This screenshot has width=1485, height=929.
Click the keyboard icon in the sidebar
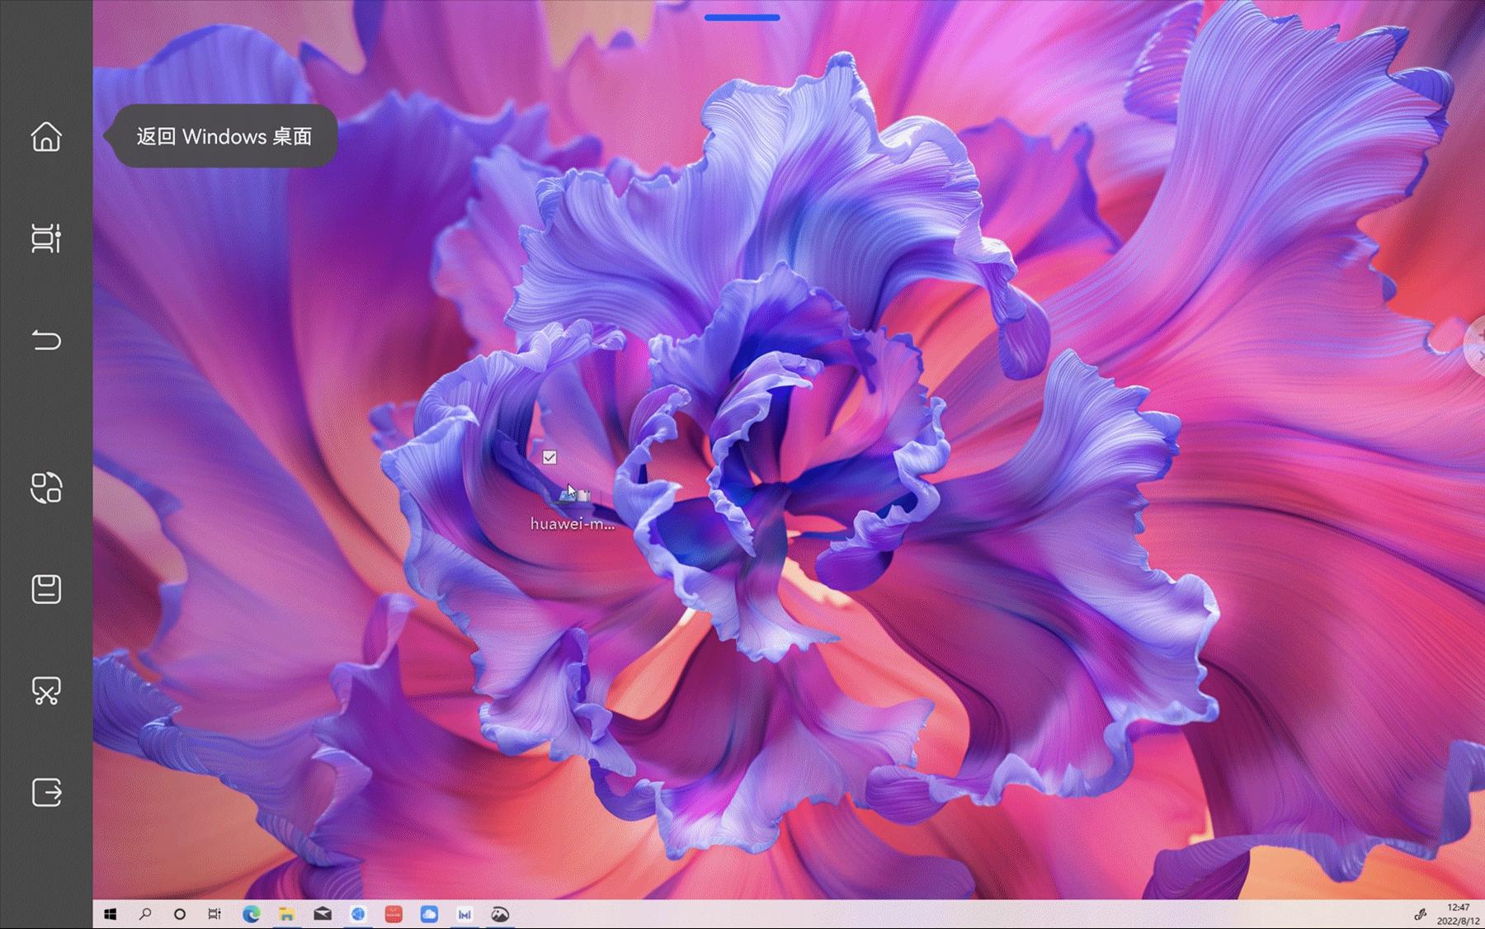click(x=46, y=589)
